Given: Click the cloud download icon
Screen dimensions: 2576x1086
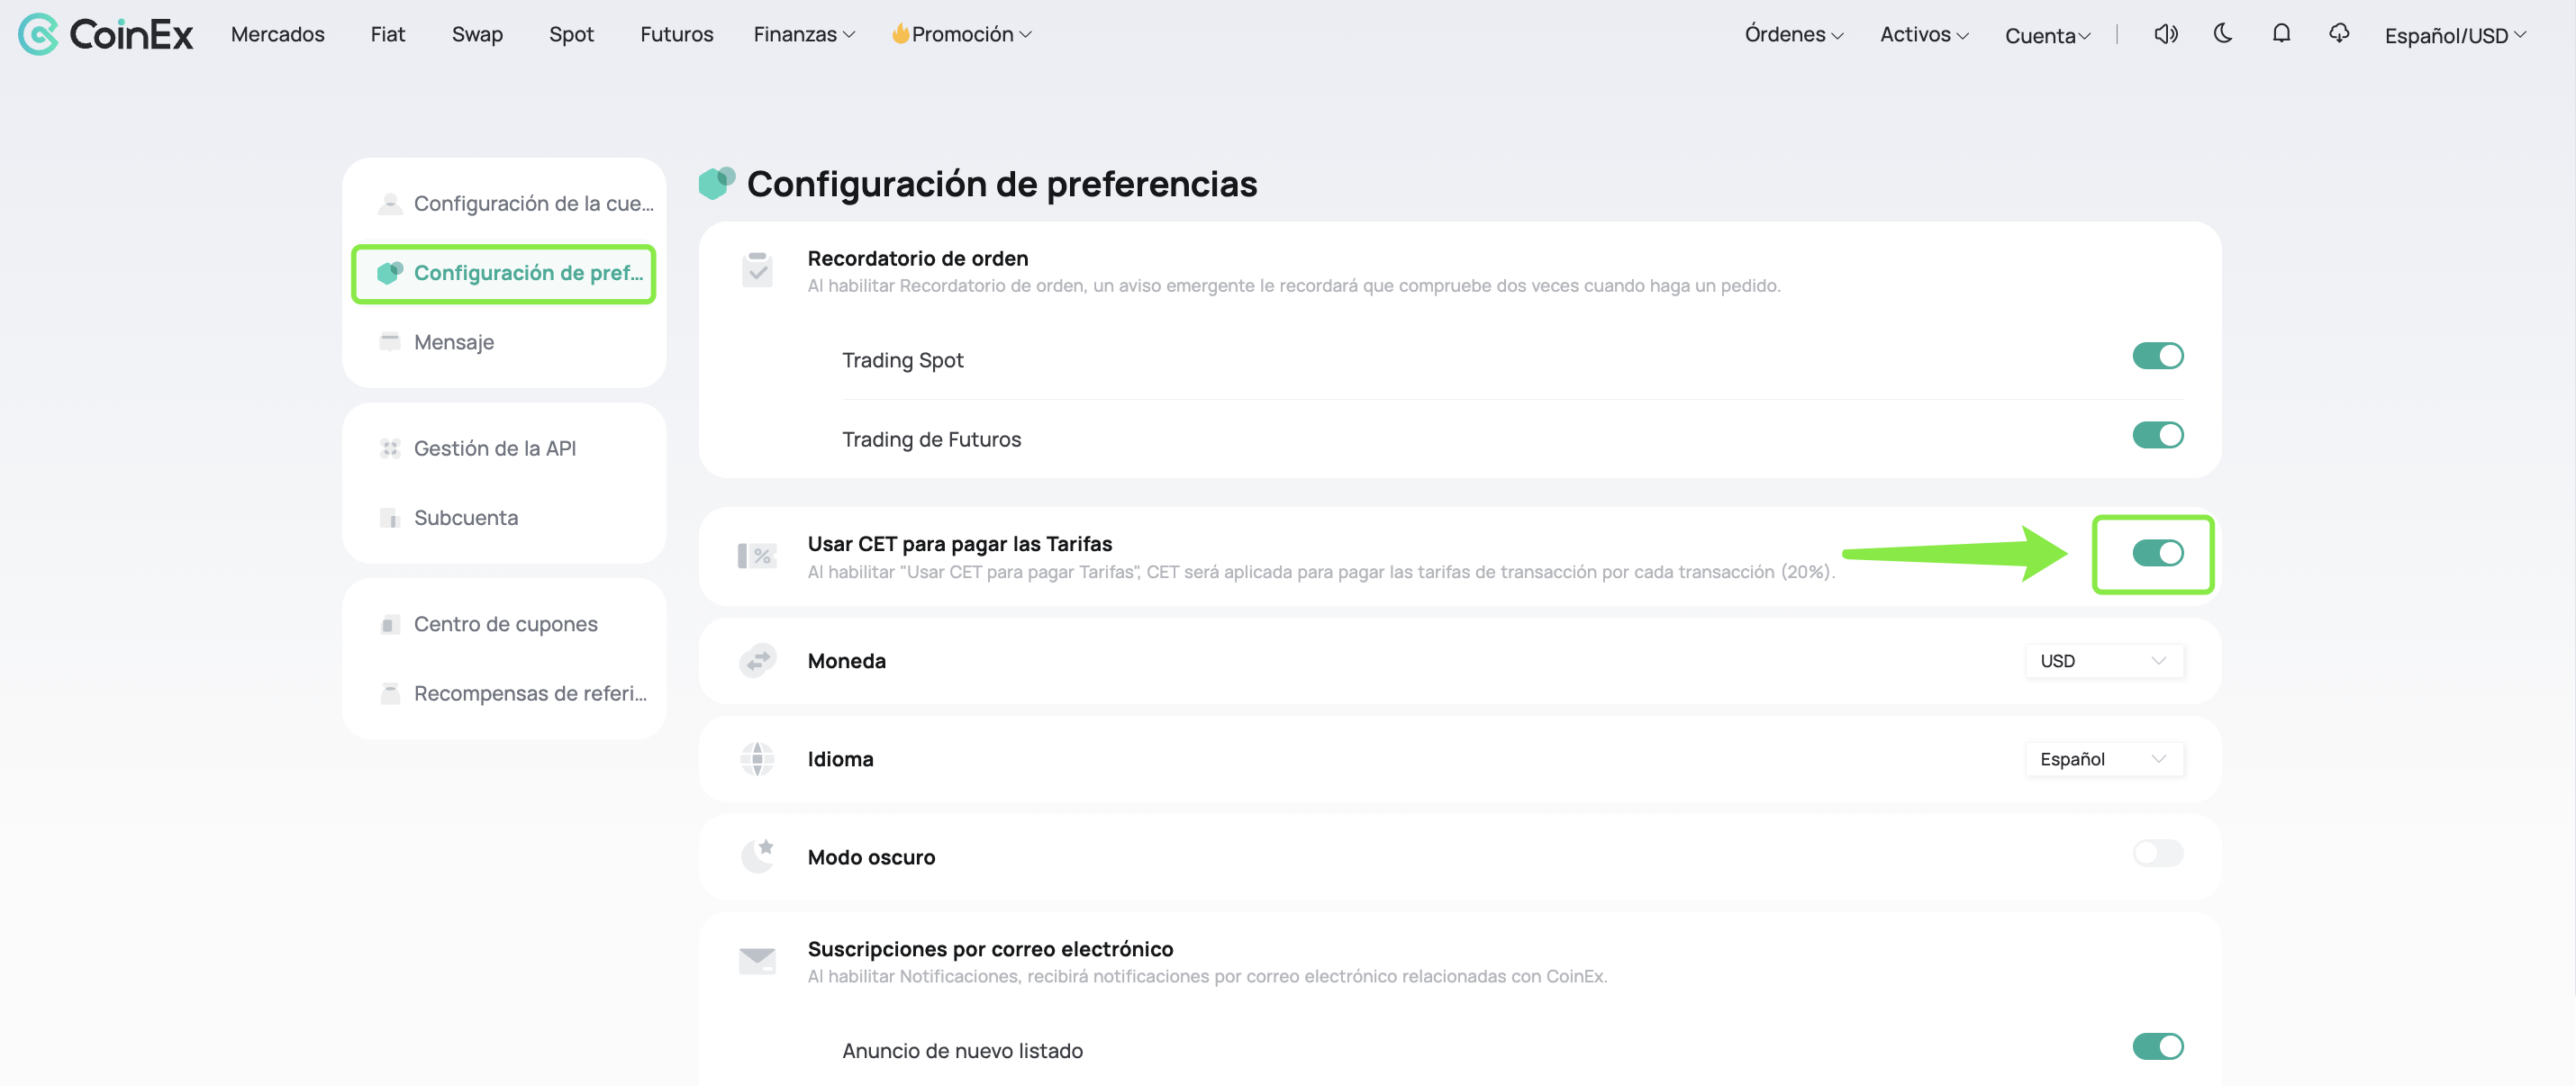Looking at the screenshot, I should (2339, 33).
